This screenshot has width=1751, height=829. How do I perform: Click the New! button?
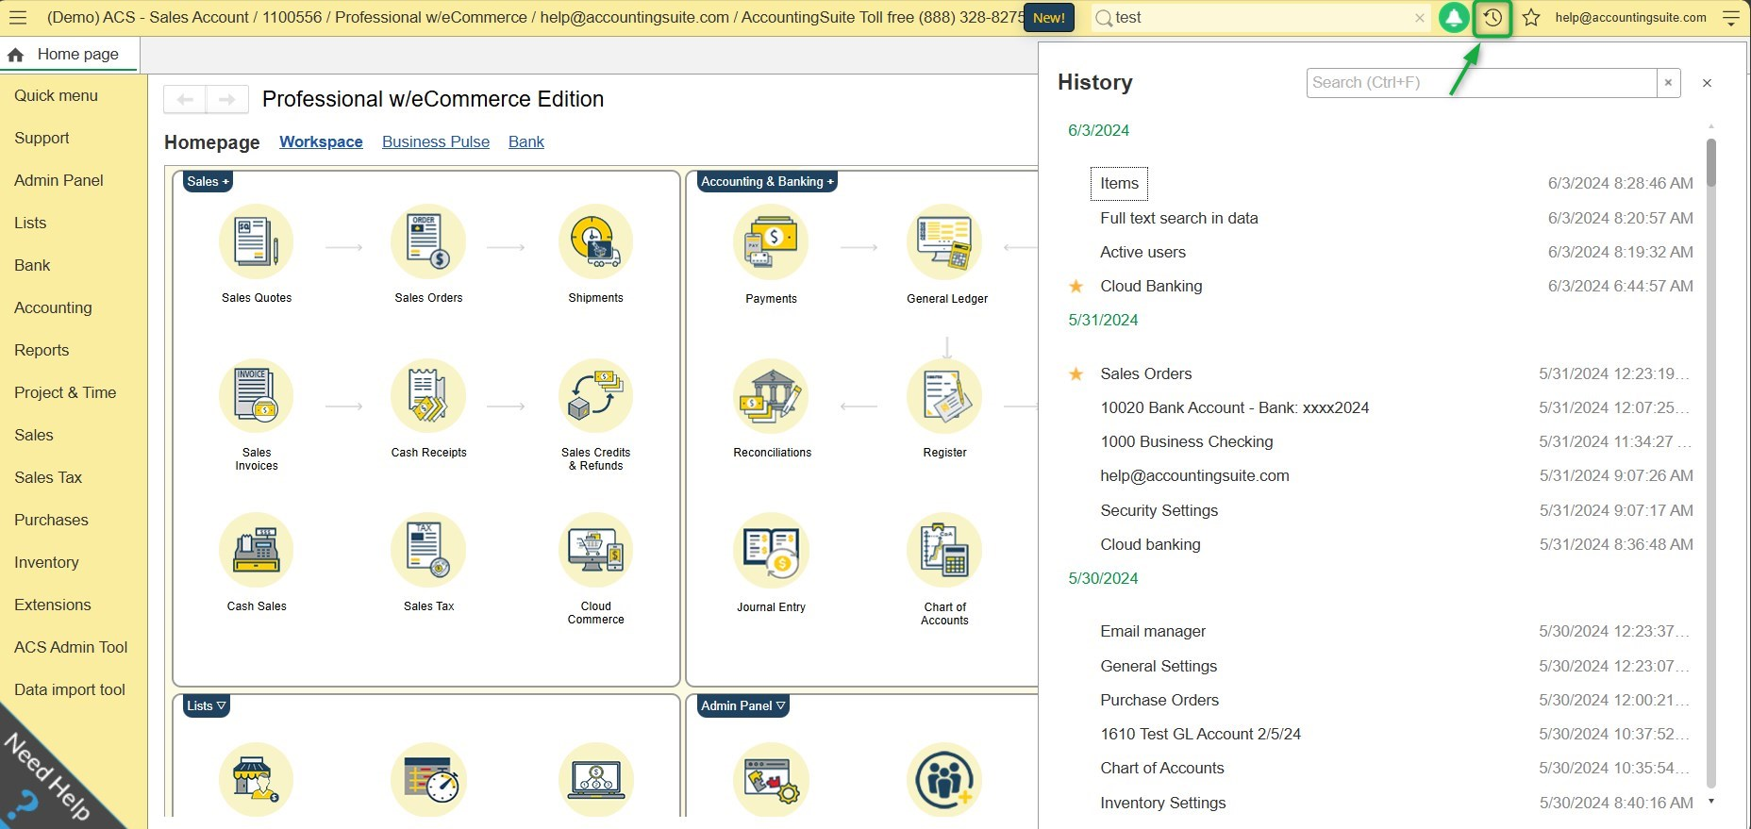point(1049,18)
